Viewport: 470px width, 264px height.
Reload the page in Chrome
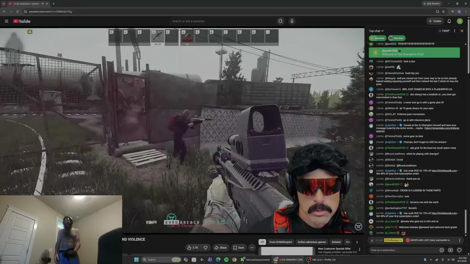17,11
